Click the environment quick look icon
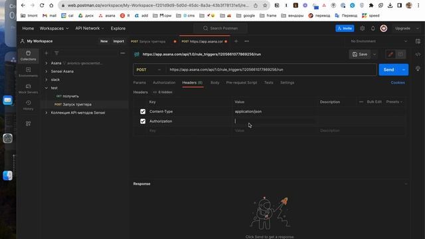 click(x=418, y=41)
